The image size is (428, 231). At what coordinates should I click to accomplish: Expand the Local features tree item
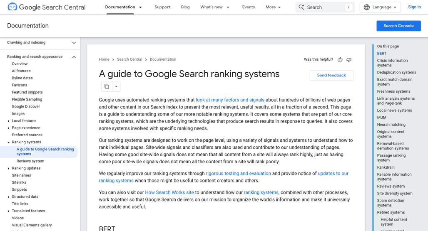[x=8, y=121]
